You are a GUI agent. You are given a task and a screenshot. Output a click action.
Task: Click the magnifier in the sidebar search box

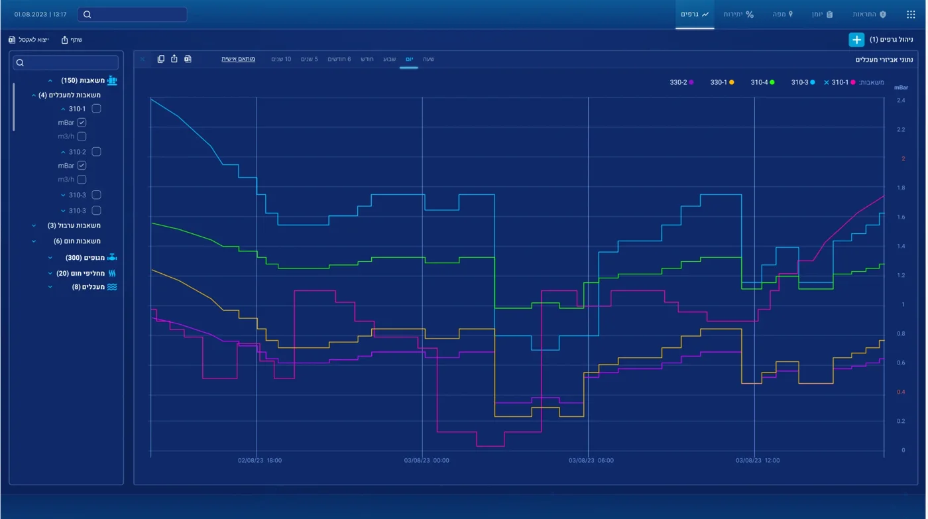(20, 63)
